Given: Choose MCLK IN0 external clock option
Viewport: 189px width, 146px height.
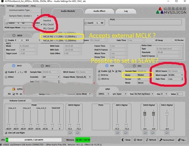Looking at the screenshot, I should (60, 36).
